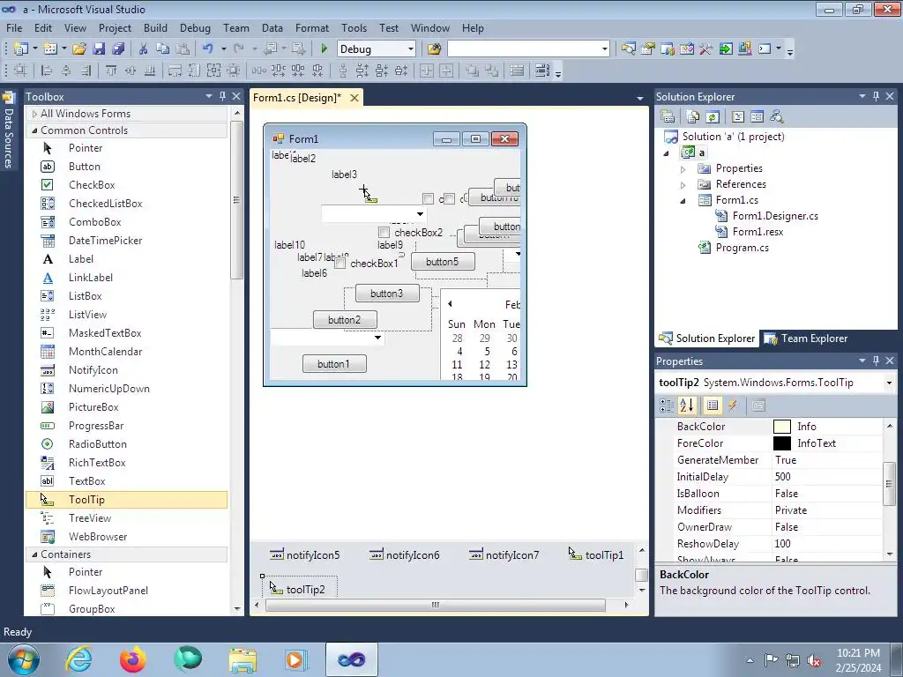903x677 pixels.
Task: Select Form1.Designer.cs in Solution Explorer
Action: pos(774,216)
